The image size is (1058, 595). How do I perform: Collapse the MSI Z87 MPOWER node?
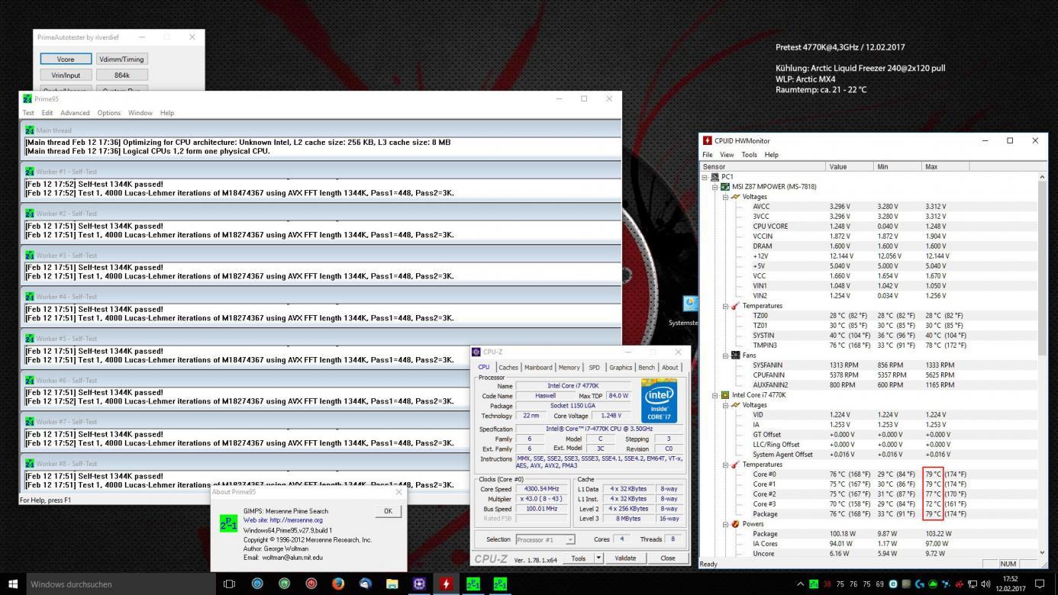click(715, 187)
